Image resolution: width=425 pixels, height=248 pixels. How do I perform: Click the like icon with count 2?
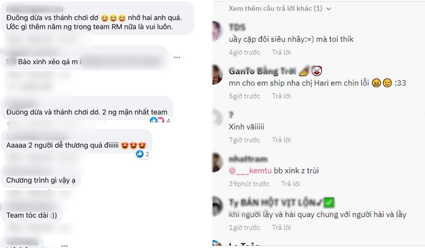click(140, 154)
